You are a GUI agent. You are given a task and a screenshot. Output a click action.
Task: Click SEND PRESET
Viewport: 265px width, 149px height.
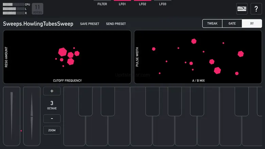coord(116,24)
